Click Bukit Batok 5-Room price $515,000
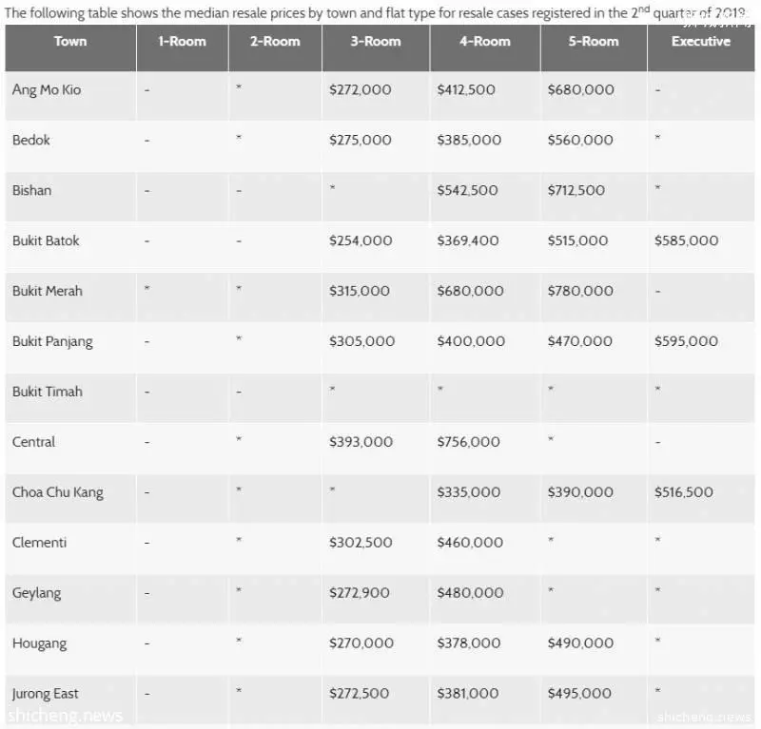 click(x=577, y=241)
